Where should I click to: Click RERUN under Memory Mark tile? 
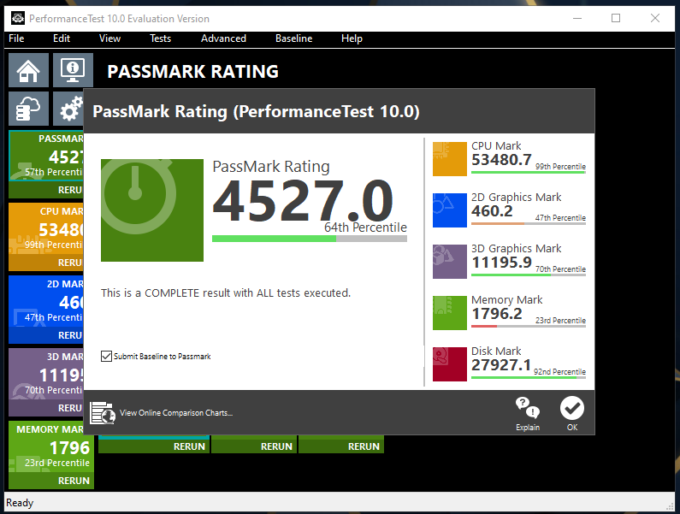click(x=74, y=481)
